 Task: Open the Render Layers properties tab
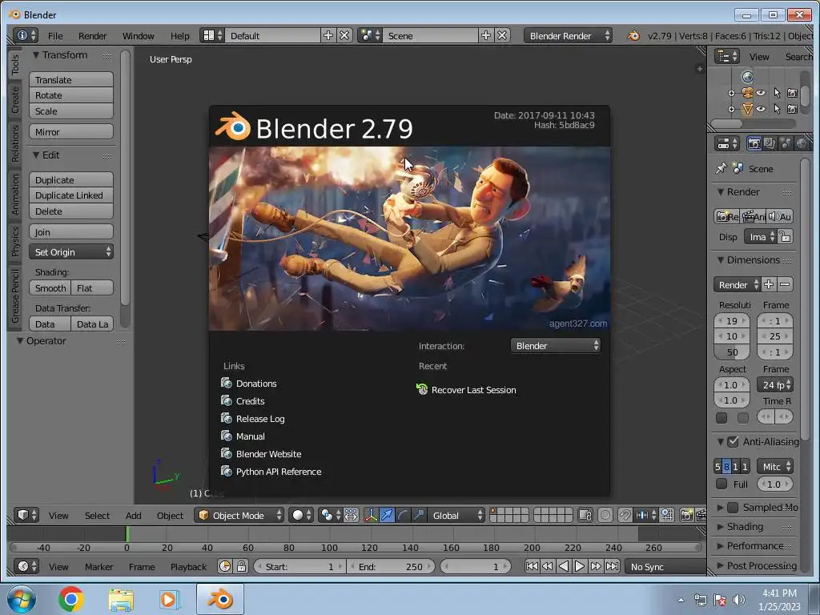tap(770, 143)
